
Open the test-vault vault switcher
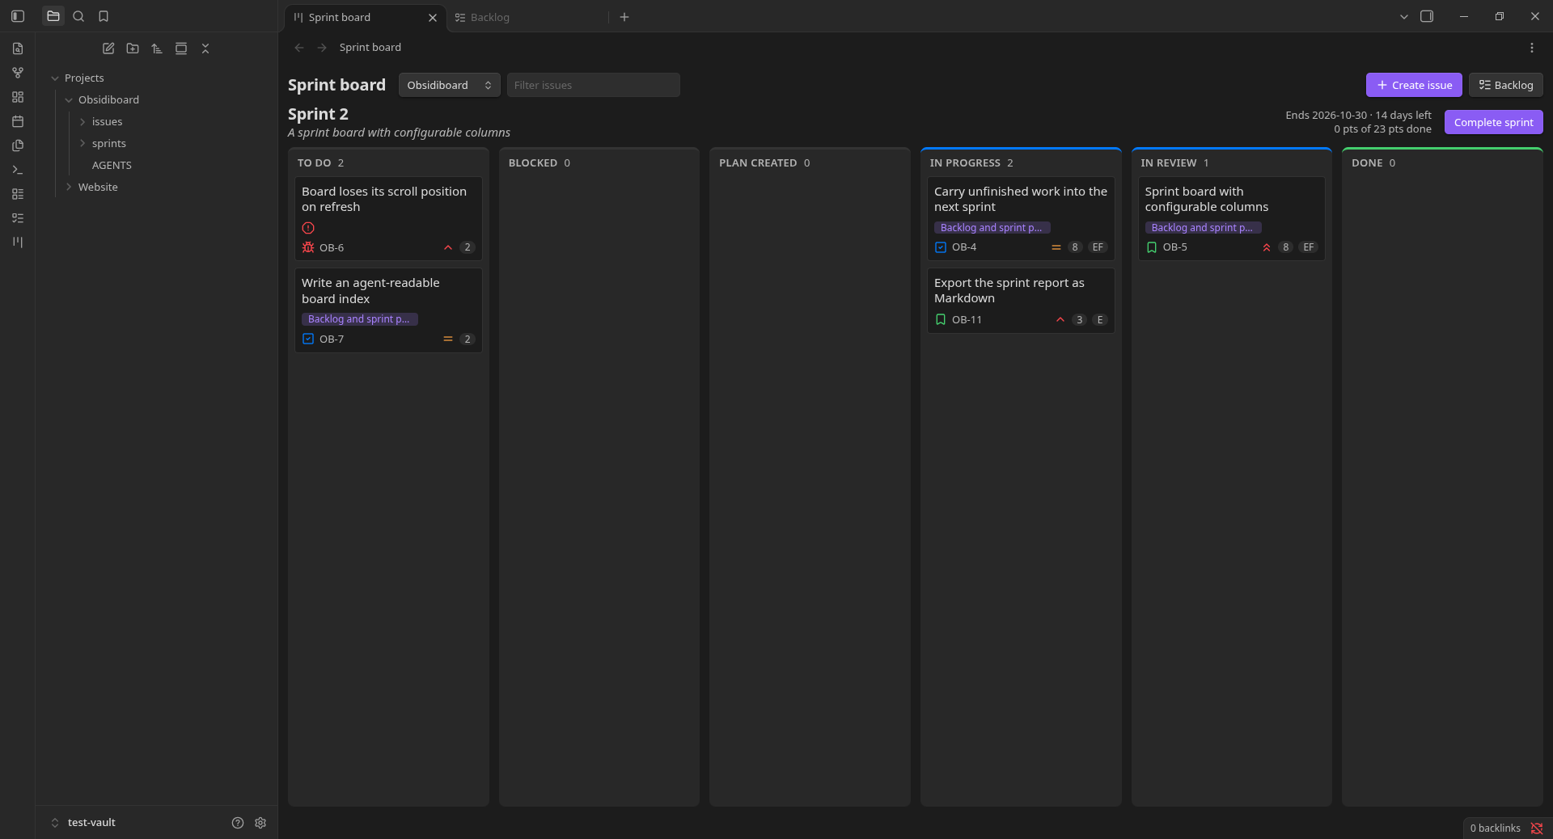tap(83, 823)
